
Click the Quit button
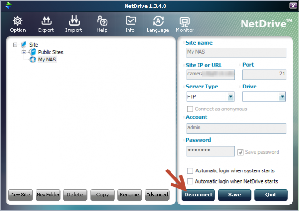pos(271,195)
